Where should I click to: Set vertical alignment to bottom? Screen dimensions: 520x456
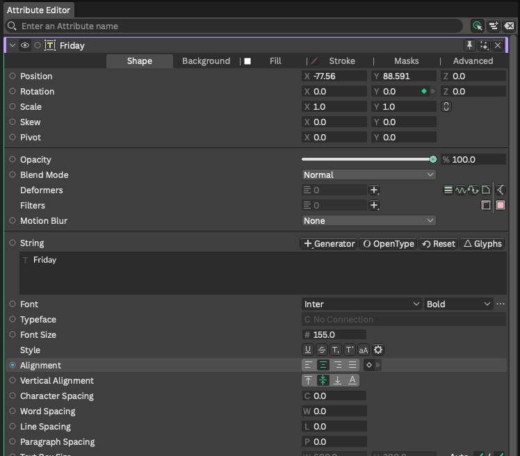click(x=338, y=380)
